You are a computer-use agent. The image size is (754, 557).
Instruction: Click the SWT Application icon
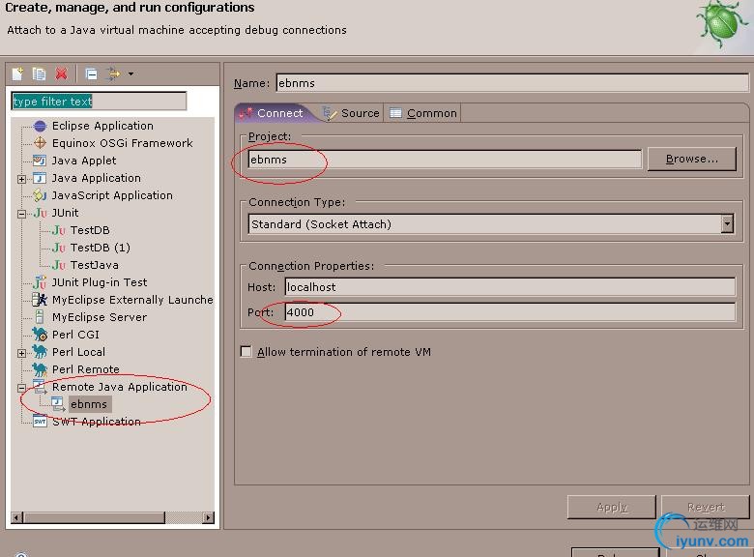[40, 422]
